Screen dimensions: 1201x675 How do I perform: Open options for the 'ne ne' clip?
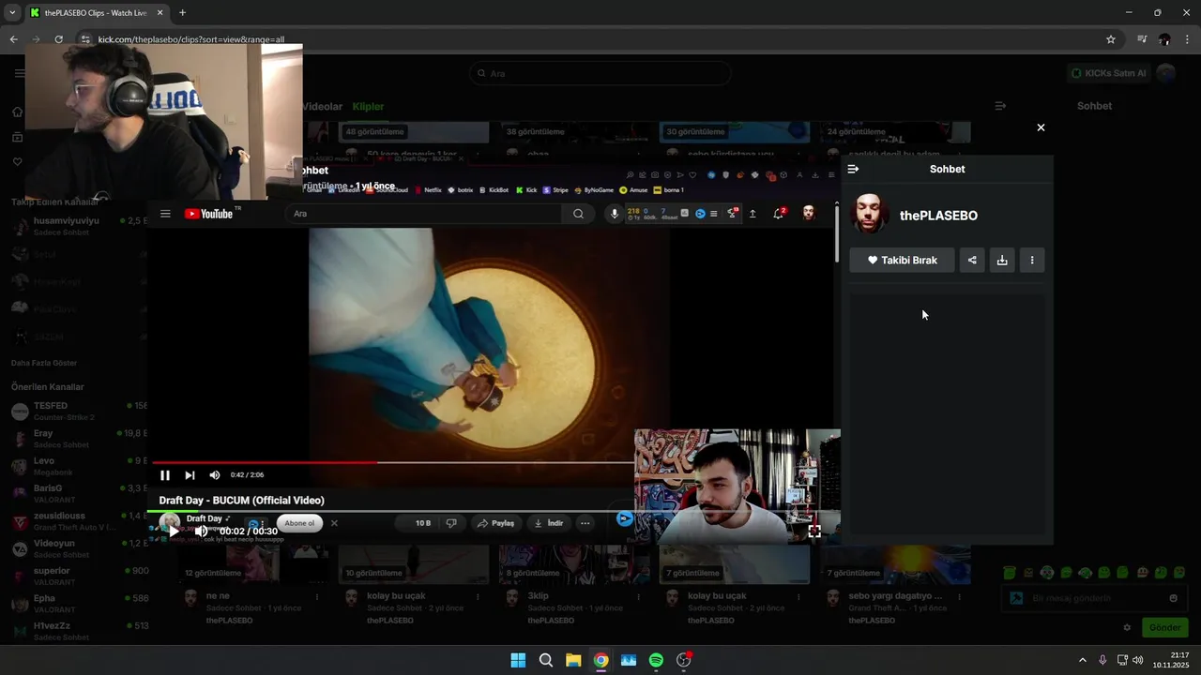pyautogui.click(x=317, y=596)
